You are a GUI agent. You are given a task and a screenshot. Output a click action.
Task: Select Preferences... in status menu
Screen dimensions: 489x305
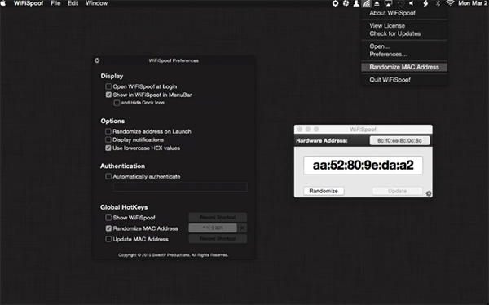(x=404, y=55)
